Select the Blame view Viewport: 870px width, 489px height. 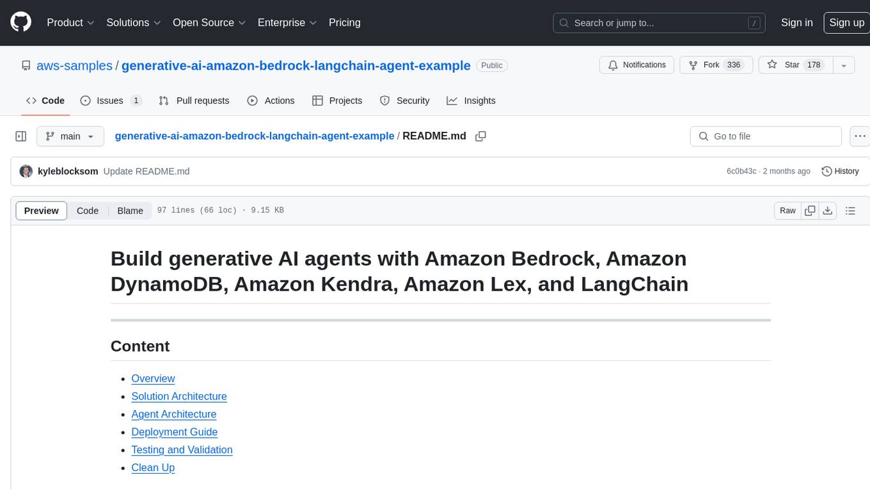pos(130,211)
